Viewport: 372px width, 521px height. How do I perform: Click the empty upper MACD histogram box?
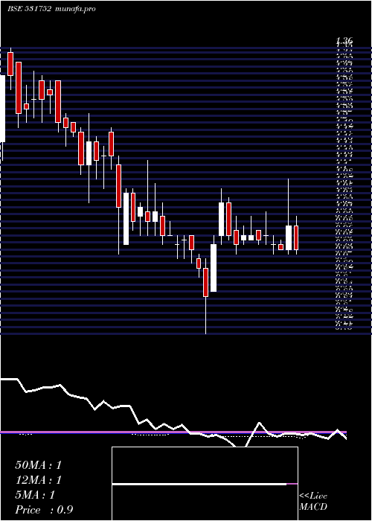click(205, 465)
